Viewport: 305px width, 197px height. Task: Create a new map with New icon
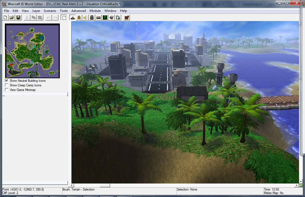coord(5,18)
